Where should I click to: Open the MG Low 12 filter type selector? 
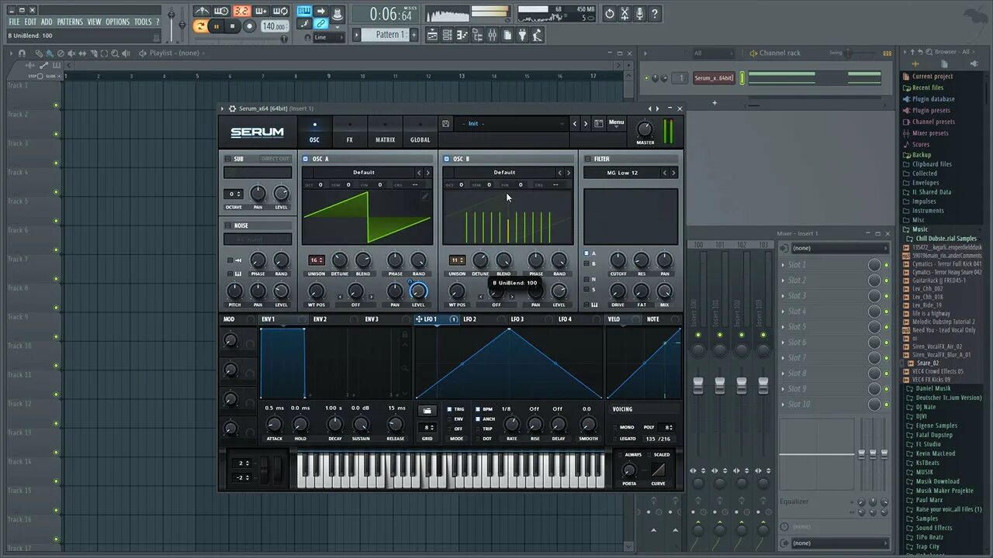623,173
